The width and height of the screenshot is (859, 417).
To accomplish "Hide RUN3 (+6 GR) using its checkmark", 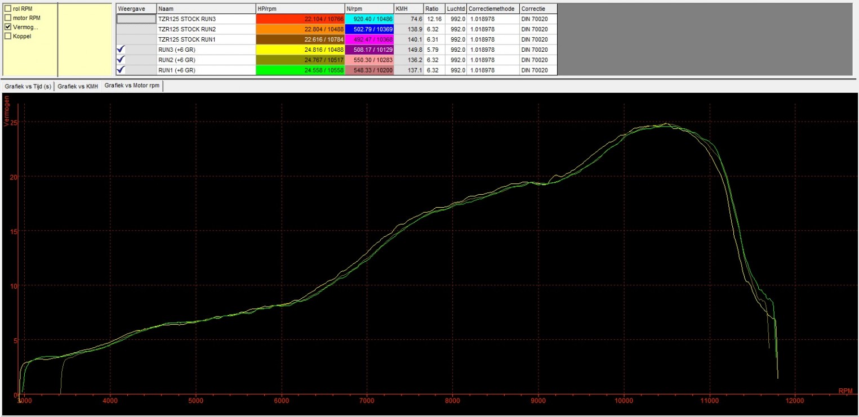I will 121,50.
